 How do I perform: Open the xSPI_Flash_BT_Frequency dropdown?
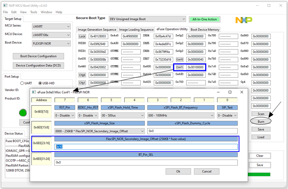tap(181, 116)
